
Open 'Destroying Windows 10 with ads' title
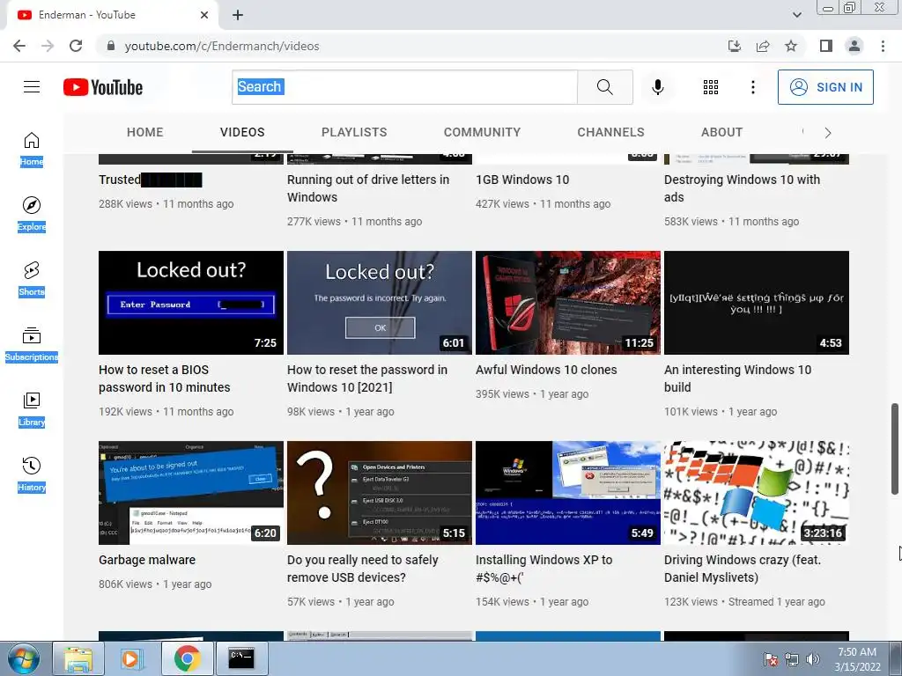pyautogui.click(x=742, y=188)
